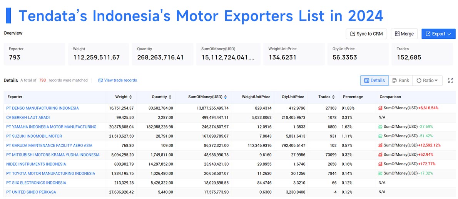Click the 793 matched records count
458x199 pixels.
(x=43, y=80)
